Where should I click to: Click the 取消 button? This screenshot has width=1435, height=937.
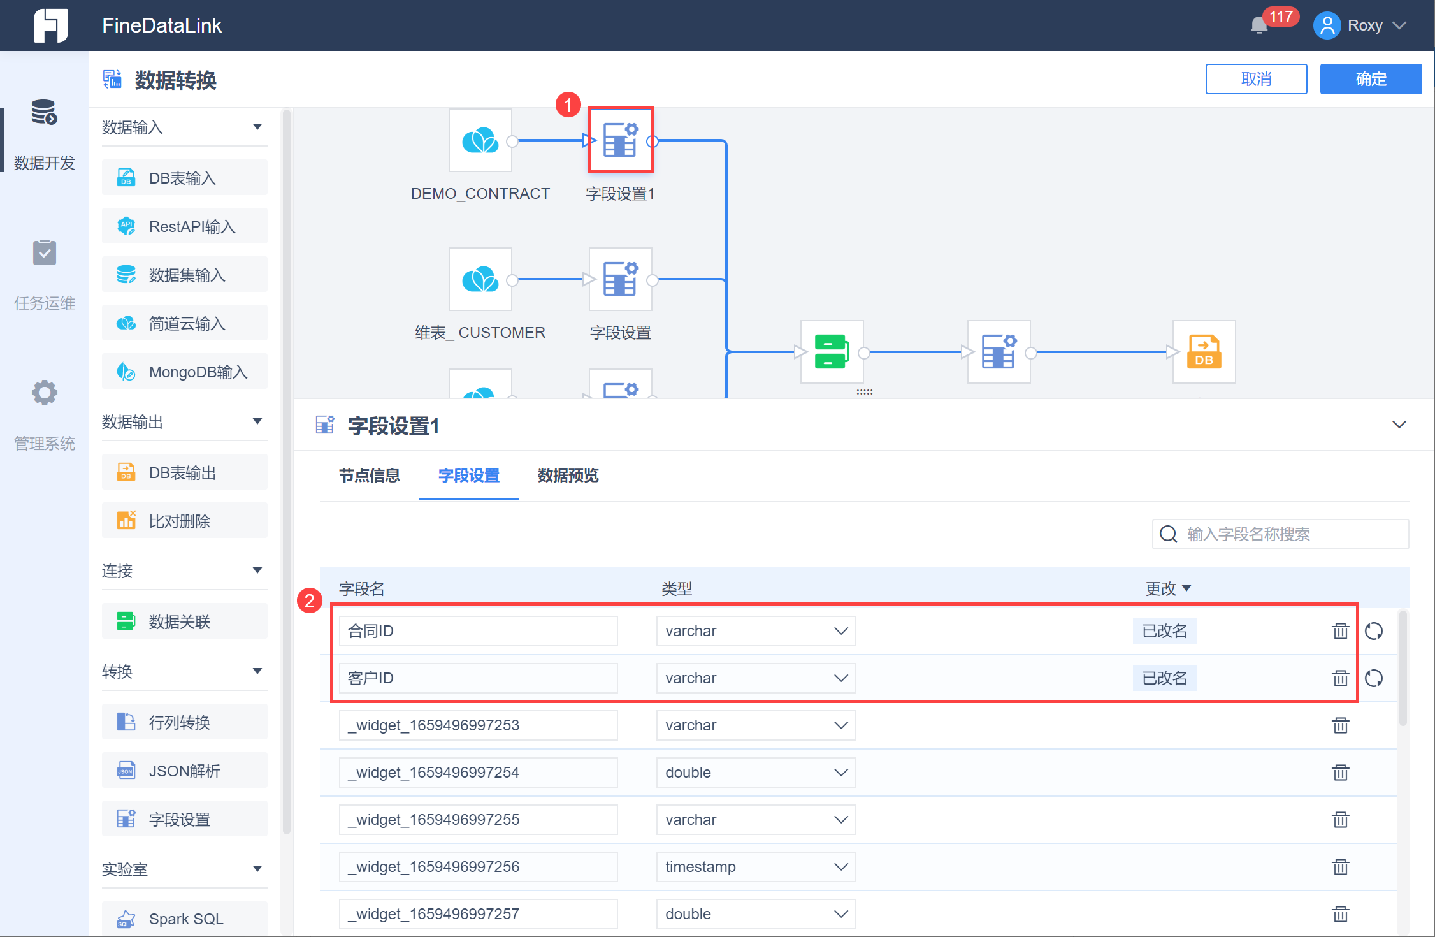point(1255,79)
